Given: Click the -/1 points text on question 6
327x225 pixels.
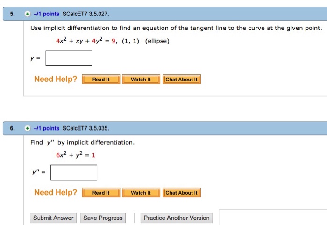Looking at the screenshot, I should coord(46,128).
